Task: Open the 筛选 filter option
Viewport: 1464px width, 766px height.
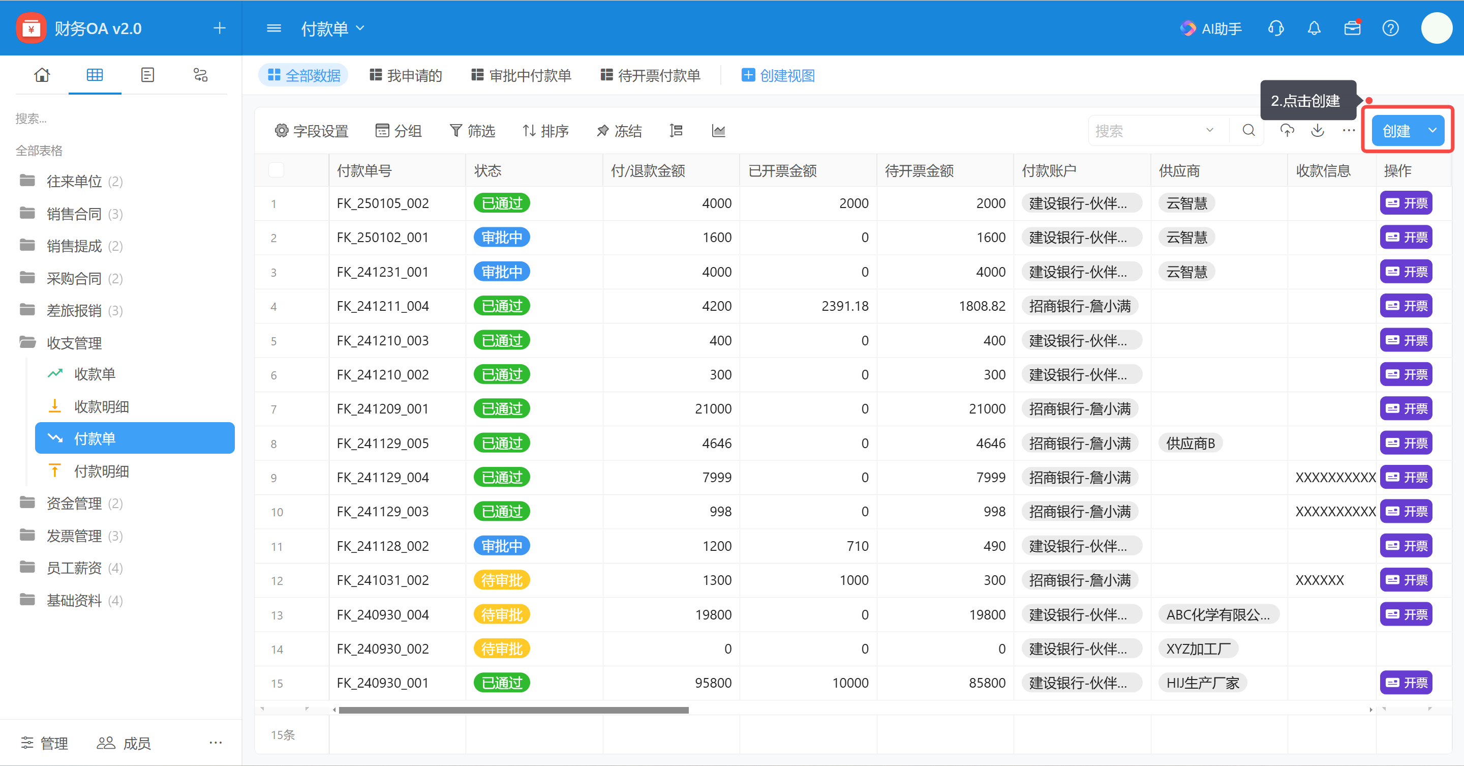Action: click(x=472, y=131)
